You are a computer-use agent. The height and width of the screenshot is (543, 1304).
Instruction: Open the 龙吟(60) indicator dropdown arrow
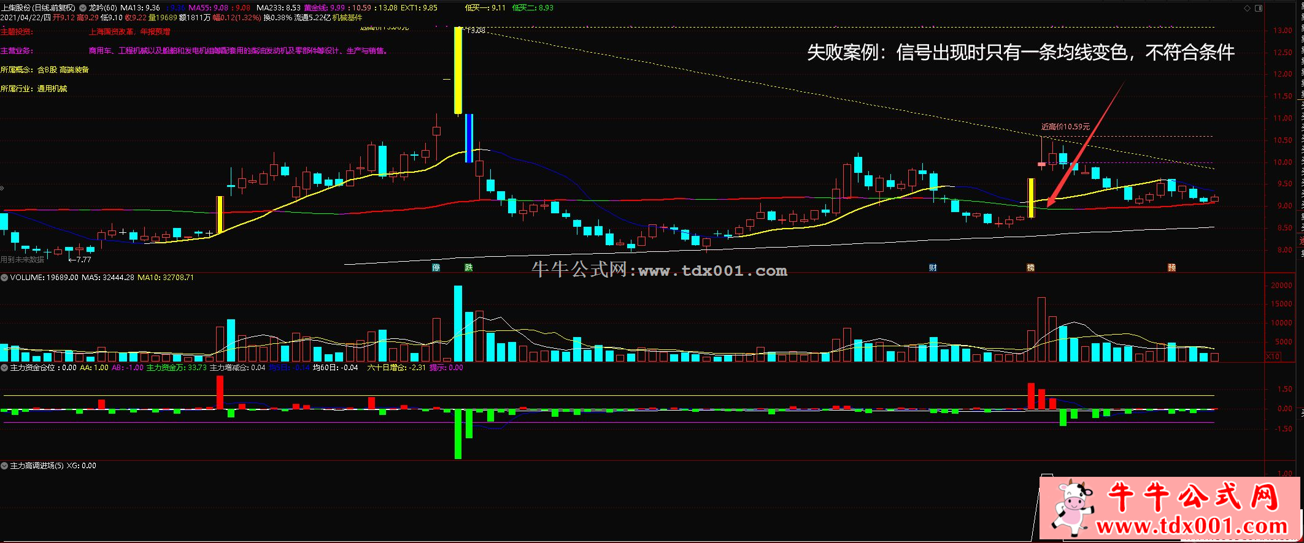[x=83, y=8]
